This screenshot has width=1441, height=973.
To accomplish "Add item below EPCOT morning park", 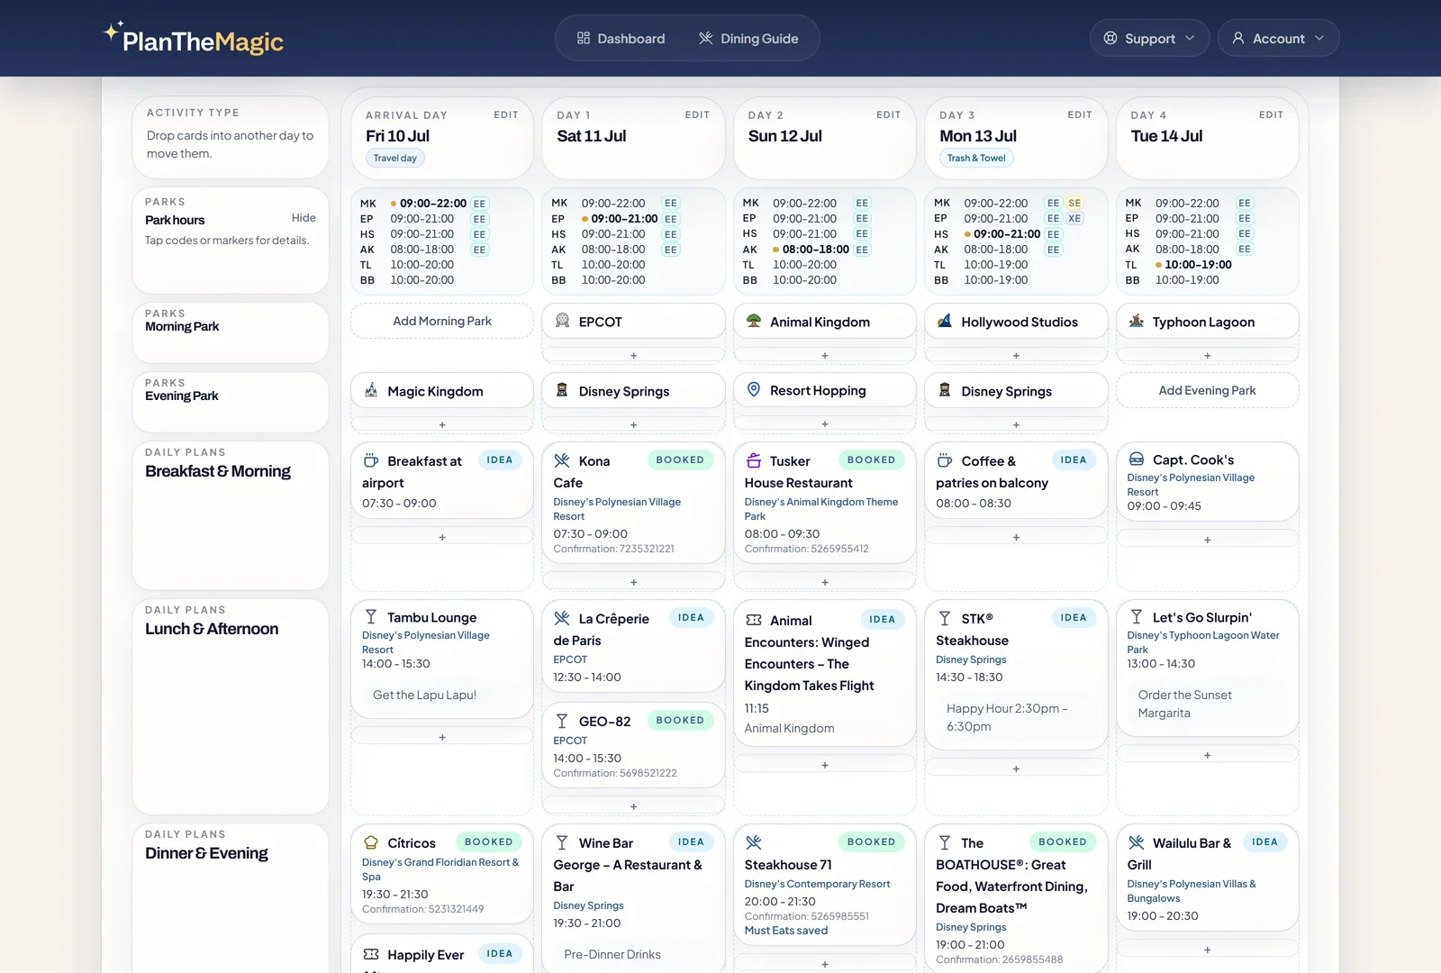I will coord(633,356).
